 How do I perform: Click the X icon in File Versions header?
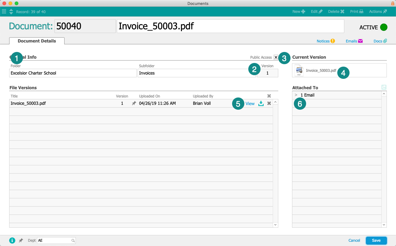(269, 96)
